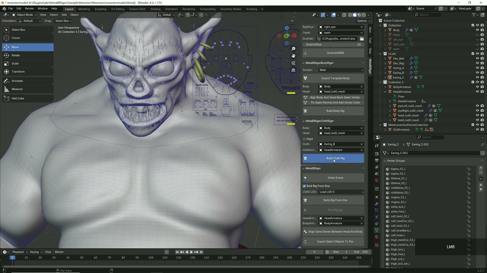Click Build Body Rig button
This screenshot has width=487, height=273.
(x=333, y=111)
